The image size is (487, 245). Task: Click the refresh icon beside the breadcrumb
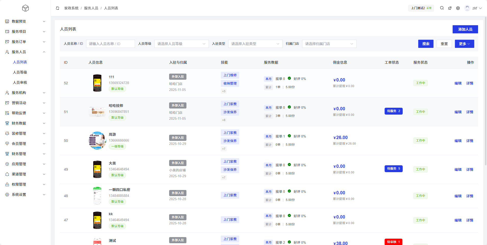point(58,8)
